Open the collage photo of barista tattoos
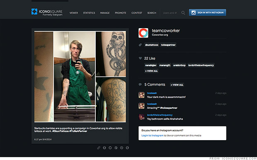The width and height of the screenshot is (257, 160). [80, 76]
